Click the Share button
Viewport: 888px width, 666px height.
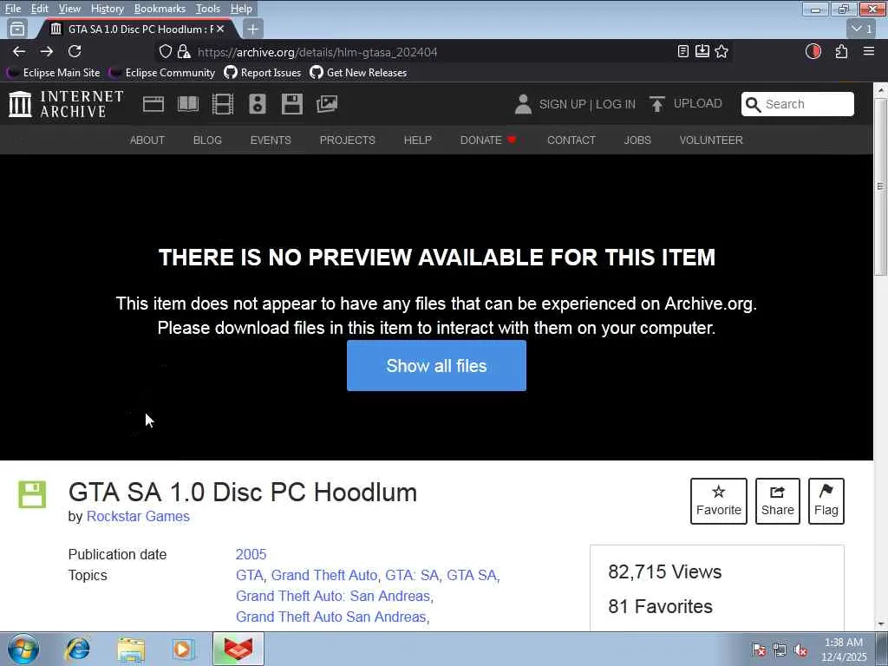pyautogui.click(x=778, y=500)
